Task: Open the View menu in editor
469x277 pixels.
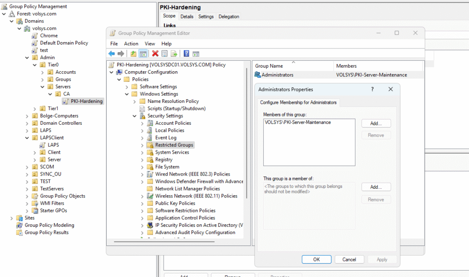Action: 150,43
